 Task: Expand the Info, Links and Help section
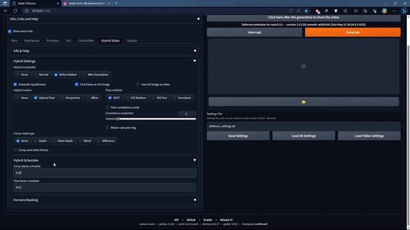(104, 19)
